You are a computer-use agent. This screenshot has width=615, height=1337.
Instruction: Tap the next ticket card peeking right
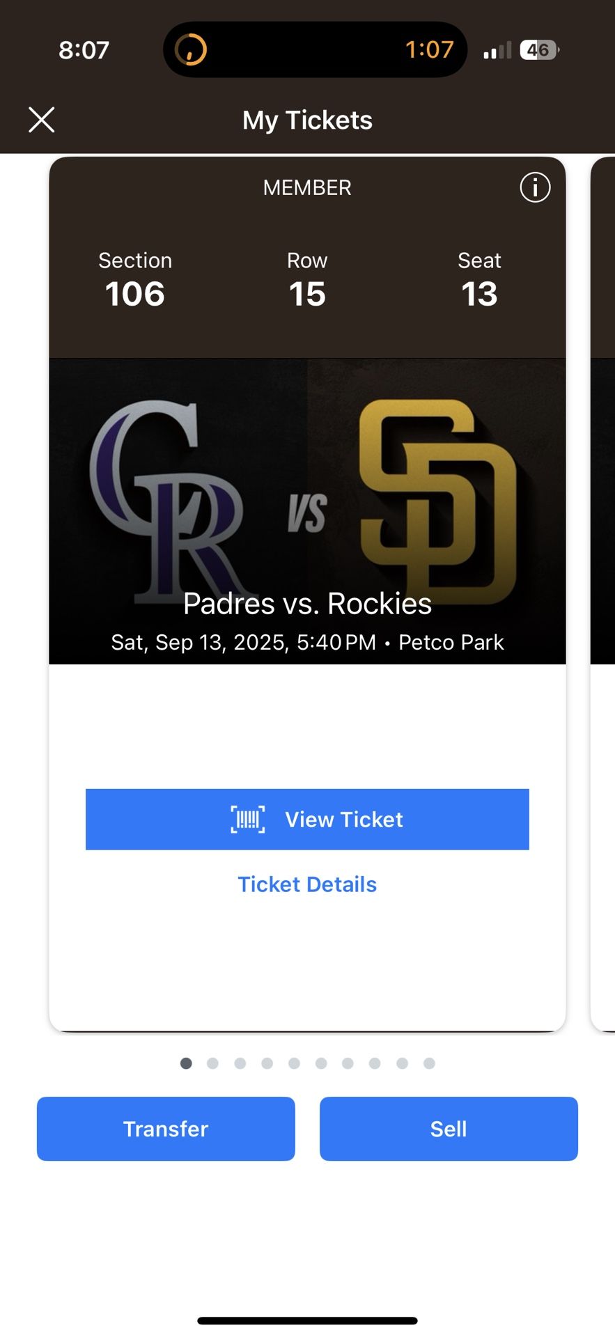pyautogui.click(x=603, y=592)
